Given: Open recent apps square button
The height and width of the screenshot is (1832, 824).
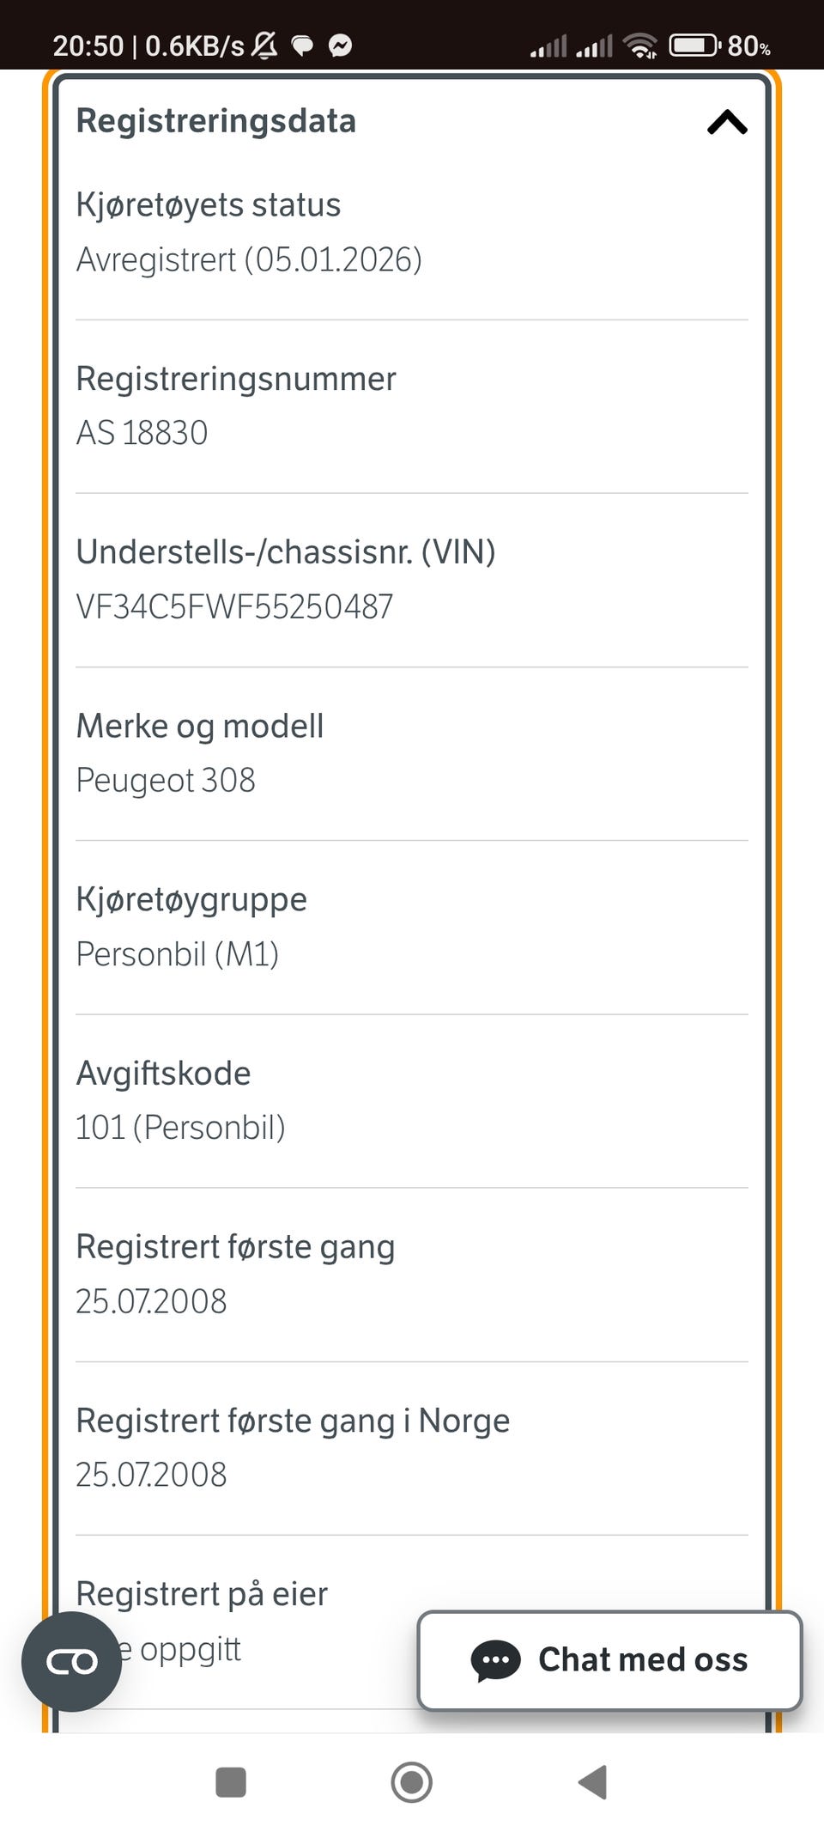Looking at the screenshot, I should (231, 1782).
